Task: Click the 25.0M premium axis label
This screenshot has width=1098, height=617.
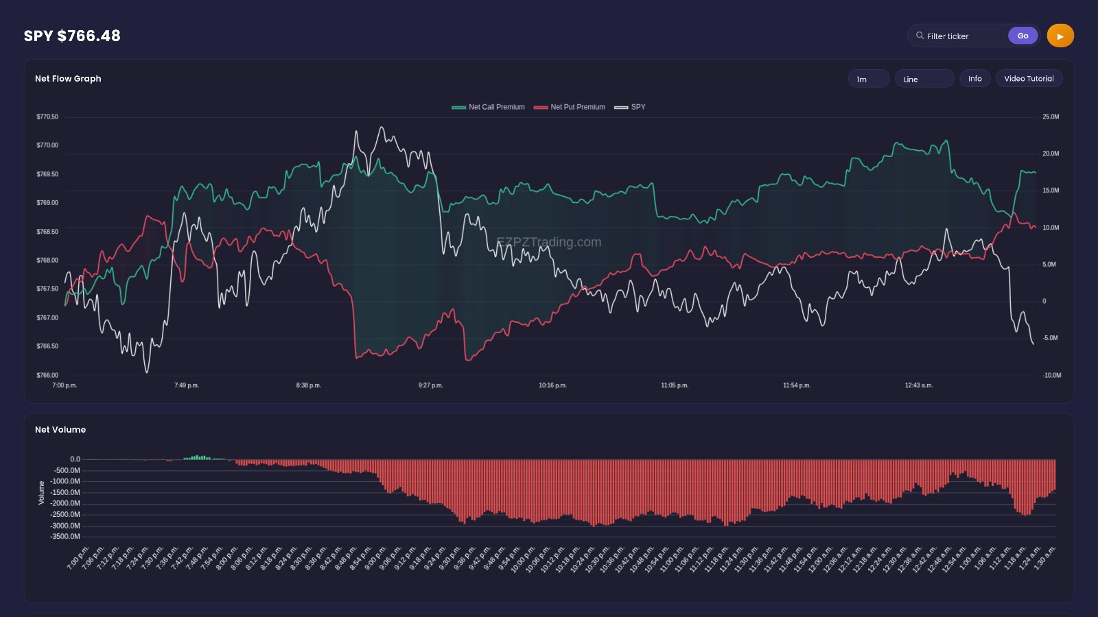Action: tap(1051, 117)
